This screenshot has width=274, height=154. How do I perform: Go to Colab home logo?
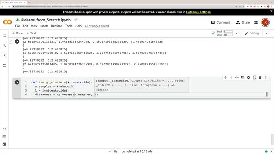(7, 22)
